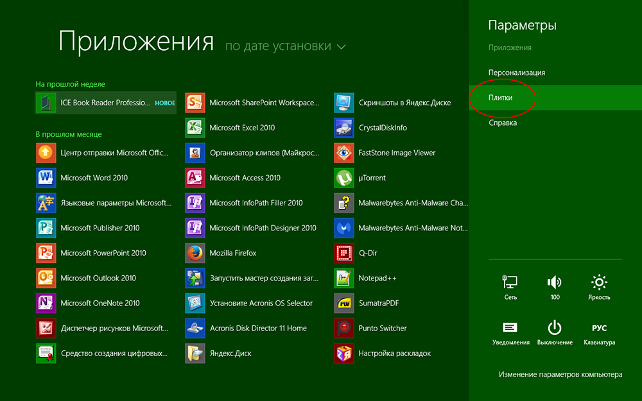
Task: Click the Microsoft Word 2010 label
Action: [94, 178]
